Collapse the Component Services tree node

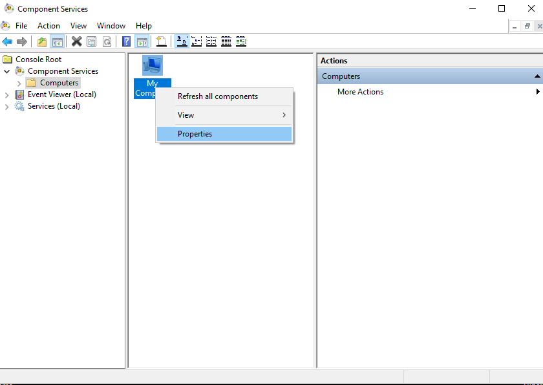tap(7, 71)
